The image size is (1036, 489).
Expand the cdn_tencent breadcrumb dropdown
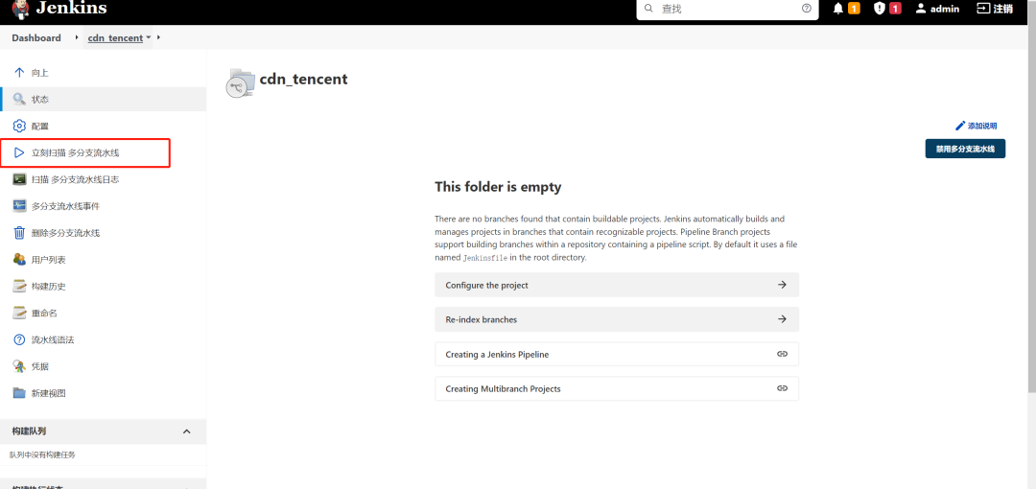click(x=149, y=38)
